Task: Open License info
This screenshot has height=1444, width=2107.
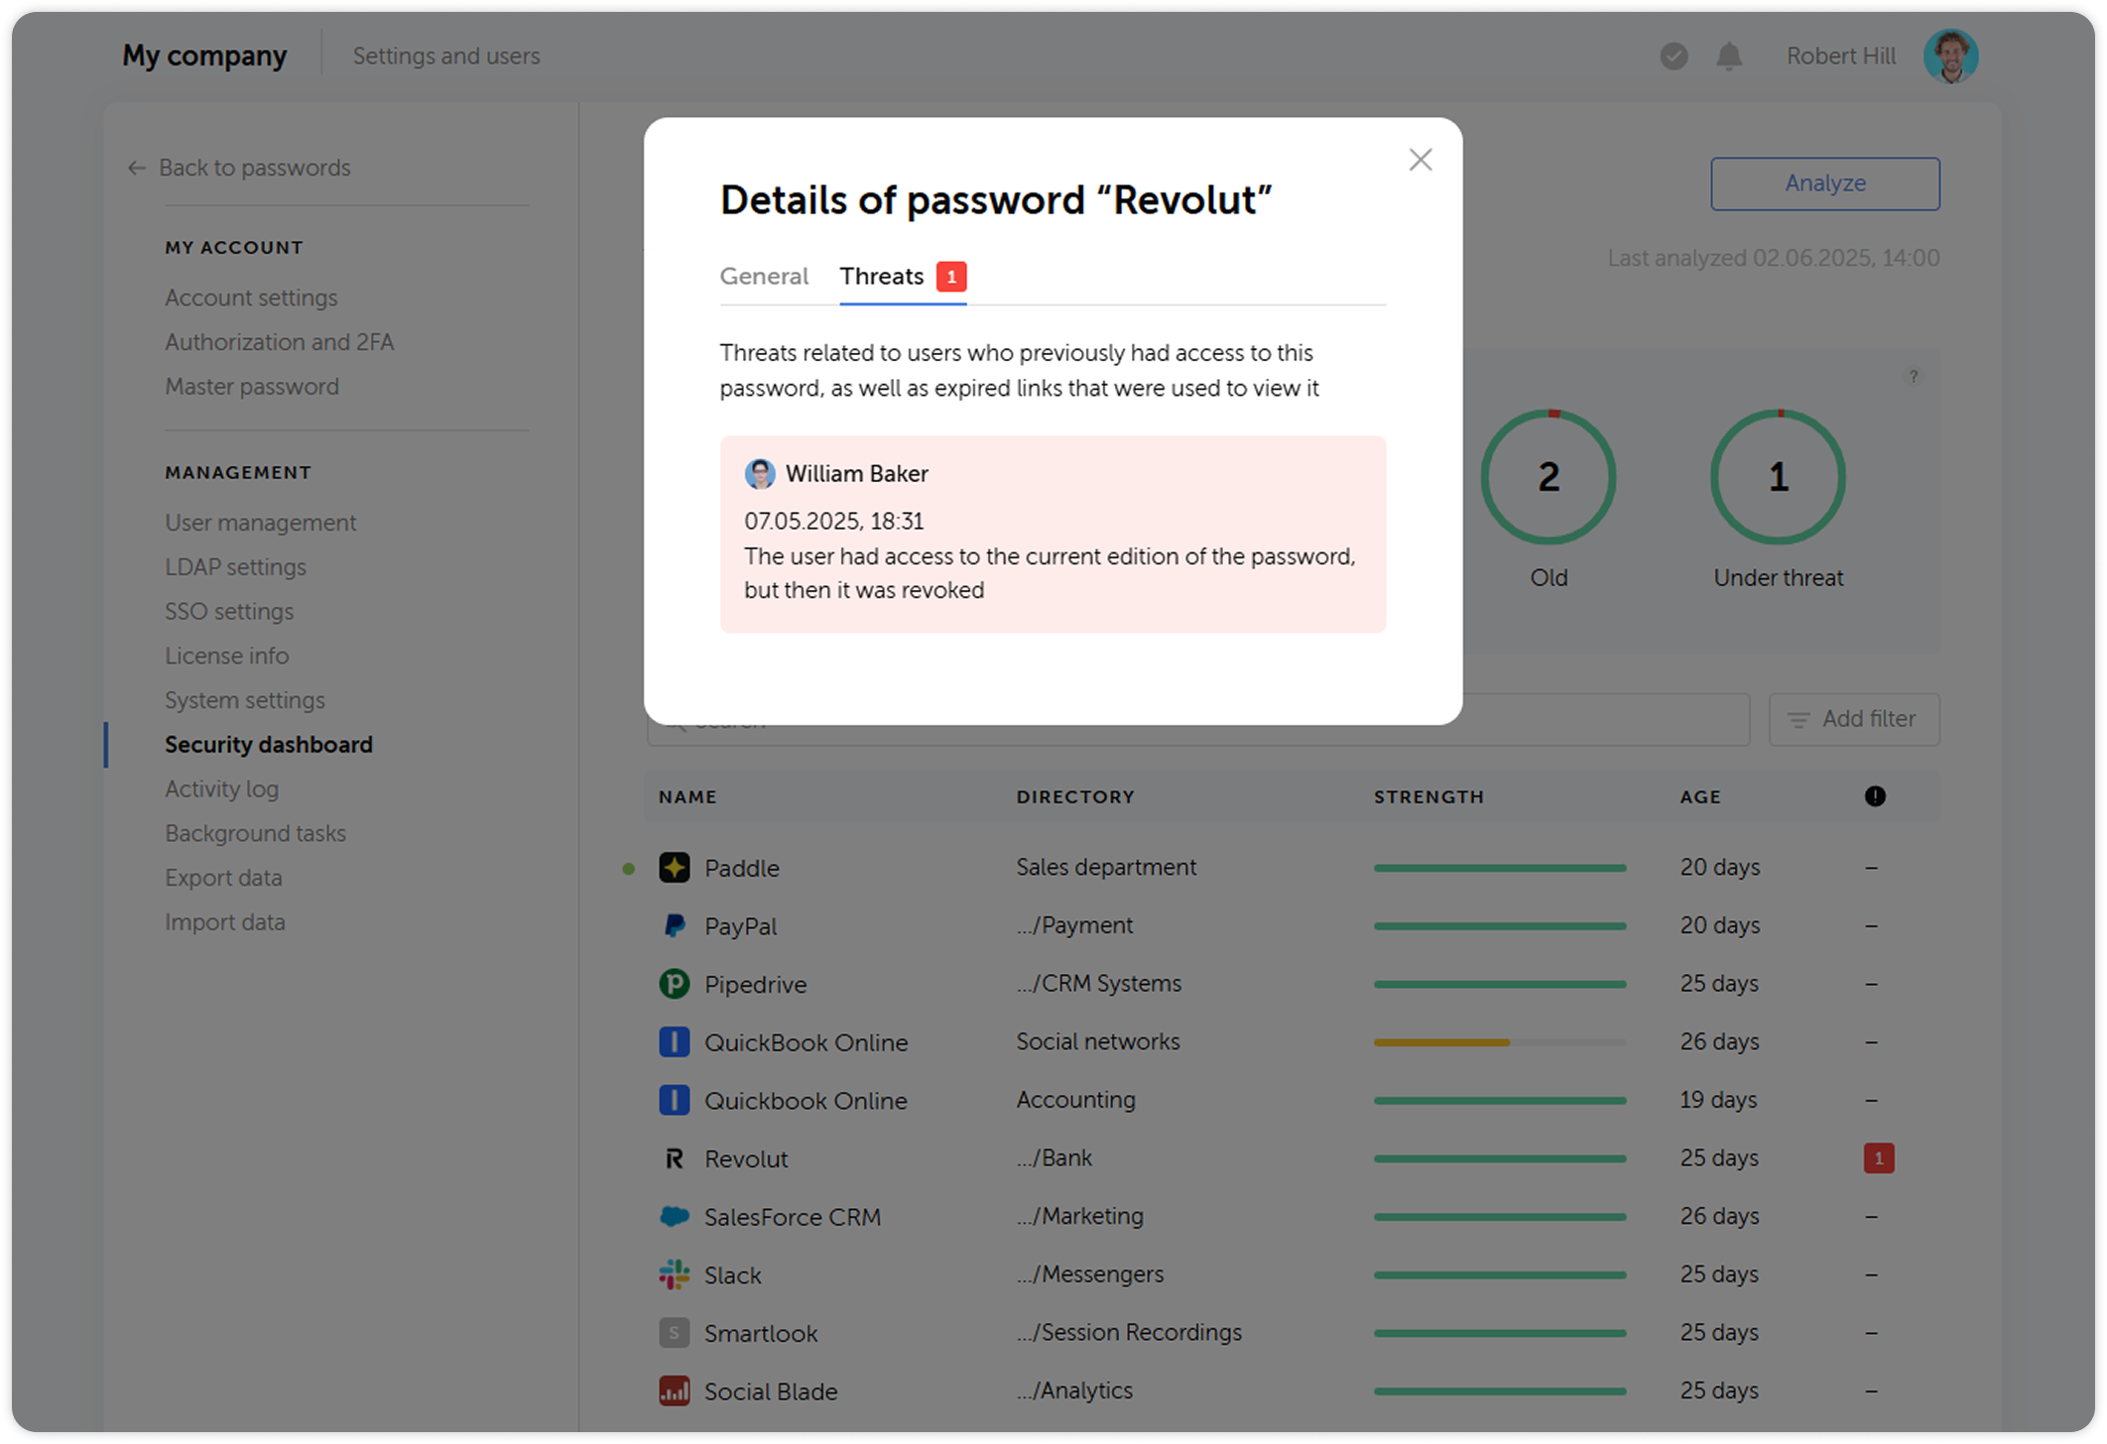Action: 226,656
